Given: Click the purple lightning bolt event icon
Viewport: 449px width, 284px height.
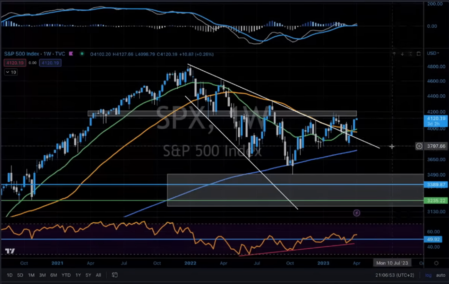Looking at the screenshot, I should tap(357, 213).
